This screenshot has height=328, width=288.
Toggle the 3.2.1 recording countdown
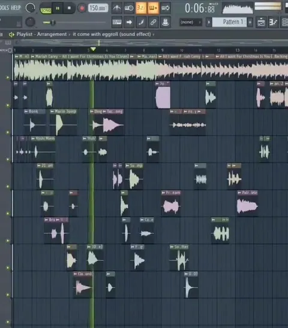pos(141,8)
